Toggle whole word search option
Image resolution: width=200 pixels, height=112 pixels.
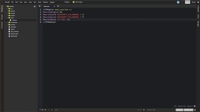pyautogui.click(x=46, y=110)
